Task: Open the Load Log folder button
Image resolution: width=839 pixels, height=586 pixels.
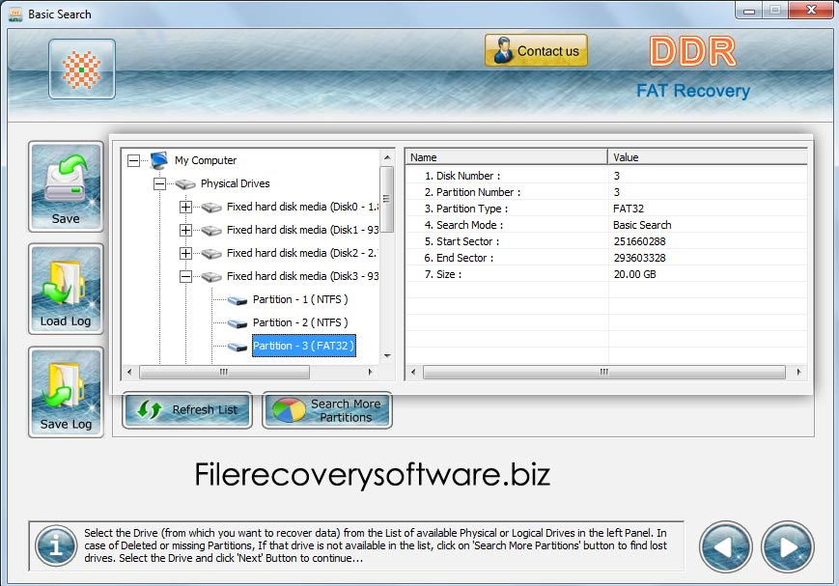Action: tap(66, 289)
